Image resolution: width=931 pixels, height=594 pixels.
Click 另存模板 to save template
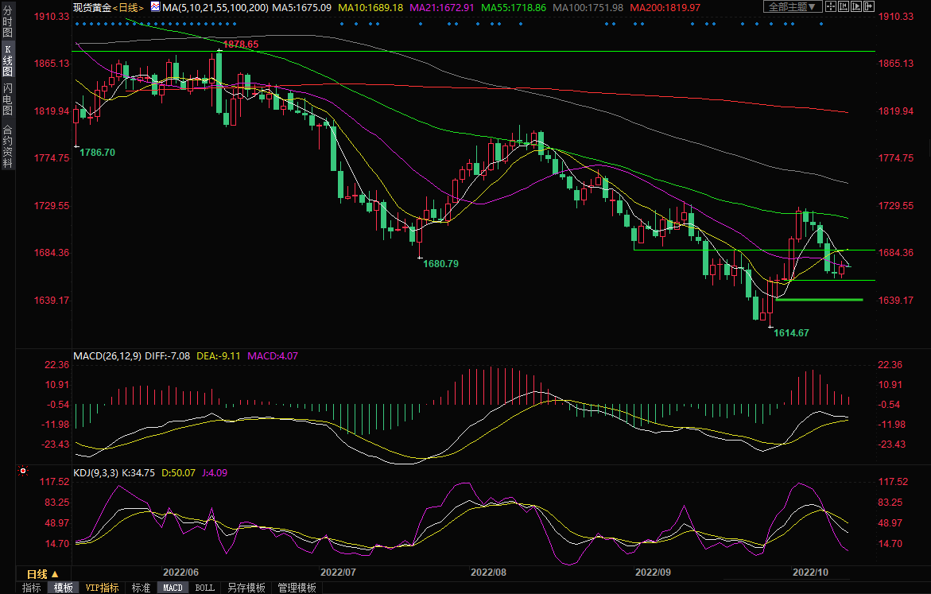click(246, 588)
